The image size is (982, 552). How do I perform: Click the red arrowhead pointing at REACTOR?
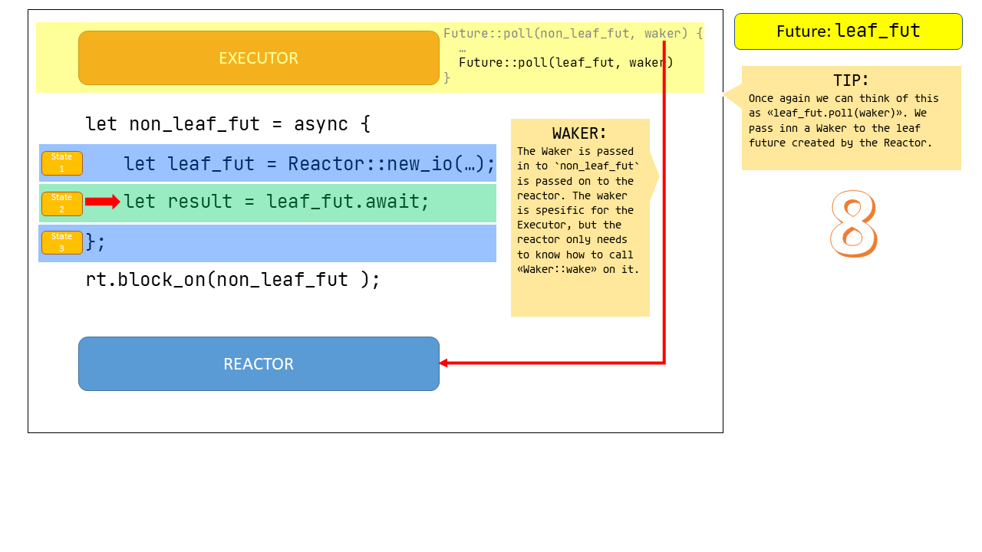click(443, 363)
